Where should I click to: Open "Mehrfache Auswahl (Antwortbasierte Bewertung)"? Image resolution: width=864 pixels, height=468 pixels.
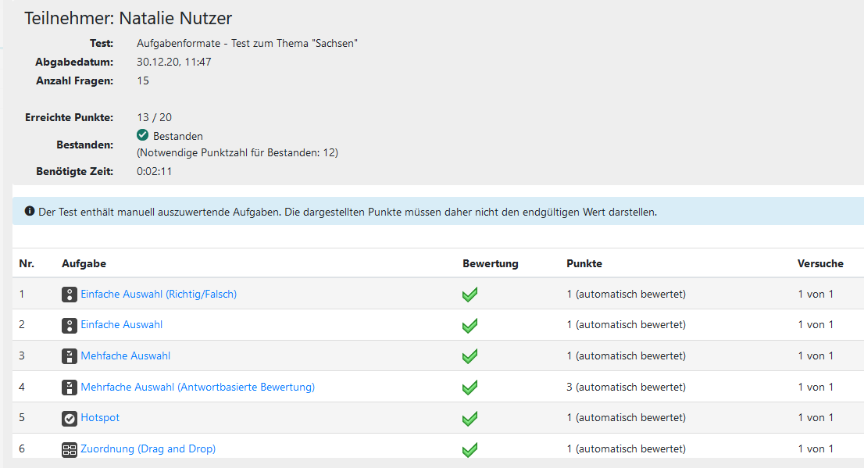[x=198, y=387]
